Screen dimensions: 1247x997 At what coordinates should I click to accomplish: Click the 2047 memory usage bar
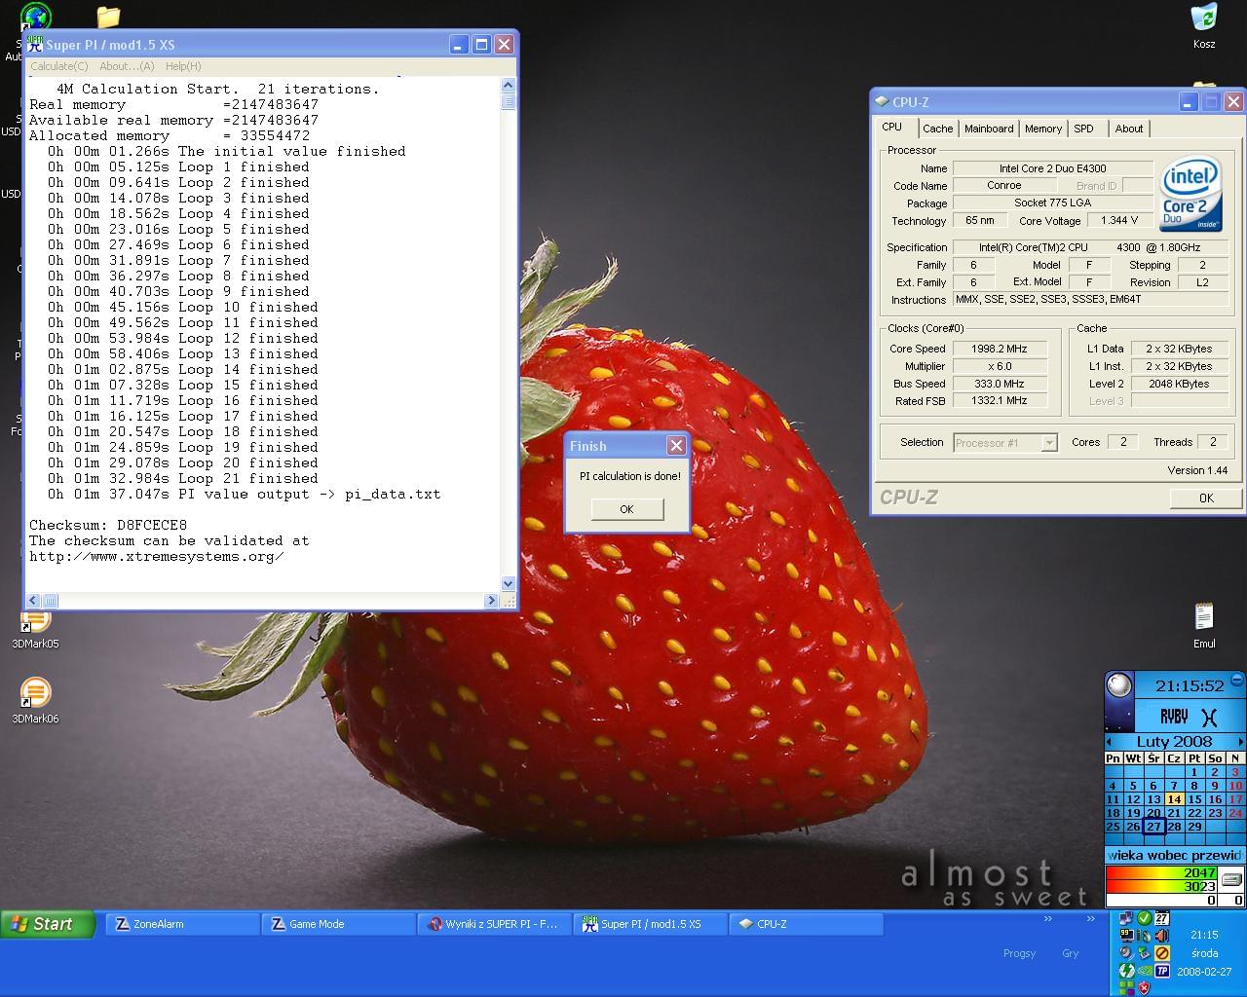click(x=1161, y=873)
